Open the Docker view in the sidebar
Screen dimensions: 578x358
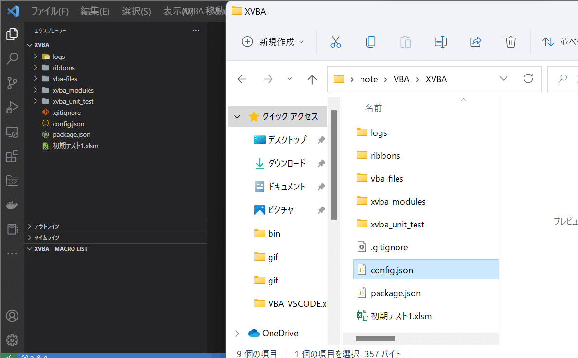pos(12,205)
